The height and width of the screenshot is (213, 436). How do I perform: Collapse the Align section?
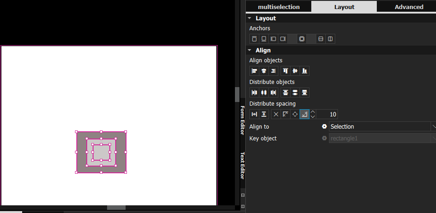tap(249, 51)
